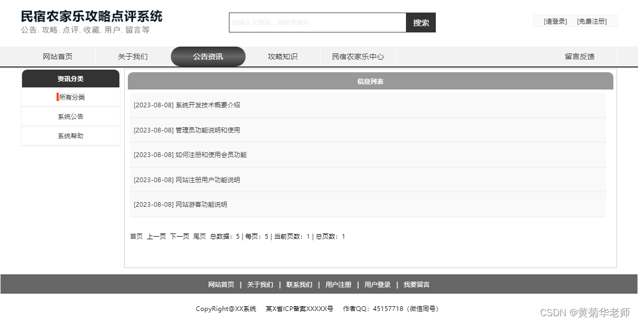Go to 尾页 last page

coord(200,236)
